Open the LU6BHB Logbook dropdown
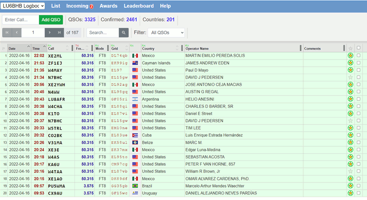 [x=23, y=6]
